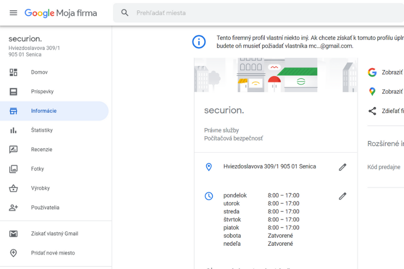The image size is (404, 269).
Task: Click the Výrobky basket icon
Action: pyautogui.click(x=13, y=188)
